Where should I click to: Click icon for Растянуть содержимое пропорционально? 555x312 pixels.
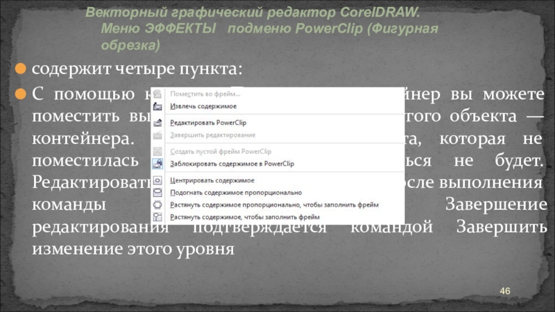point(157,205)
